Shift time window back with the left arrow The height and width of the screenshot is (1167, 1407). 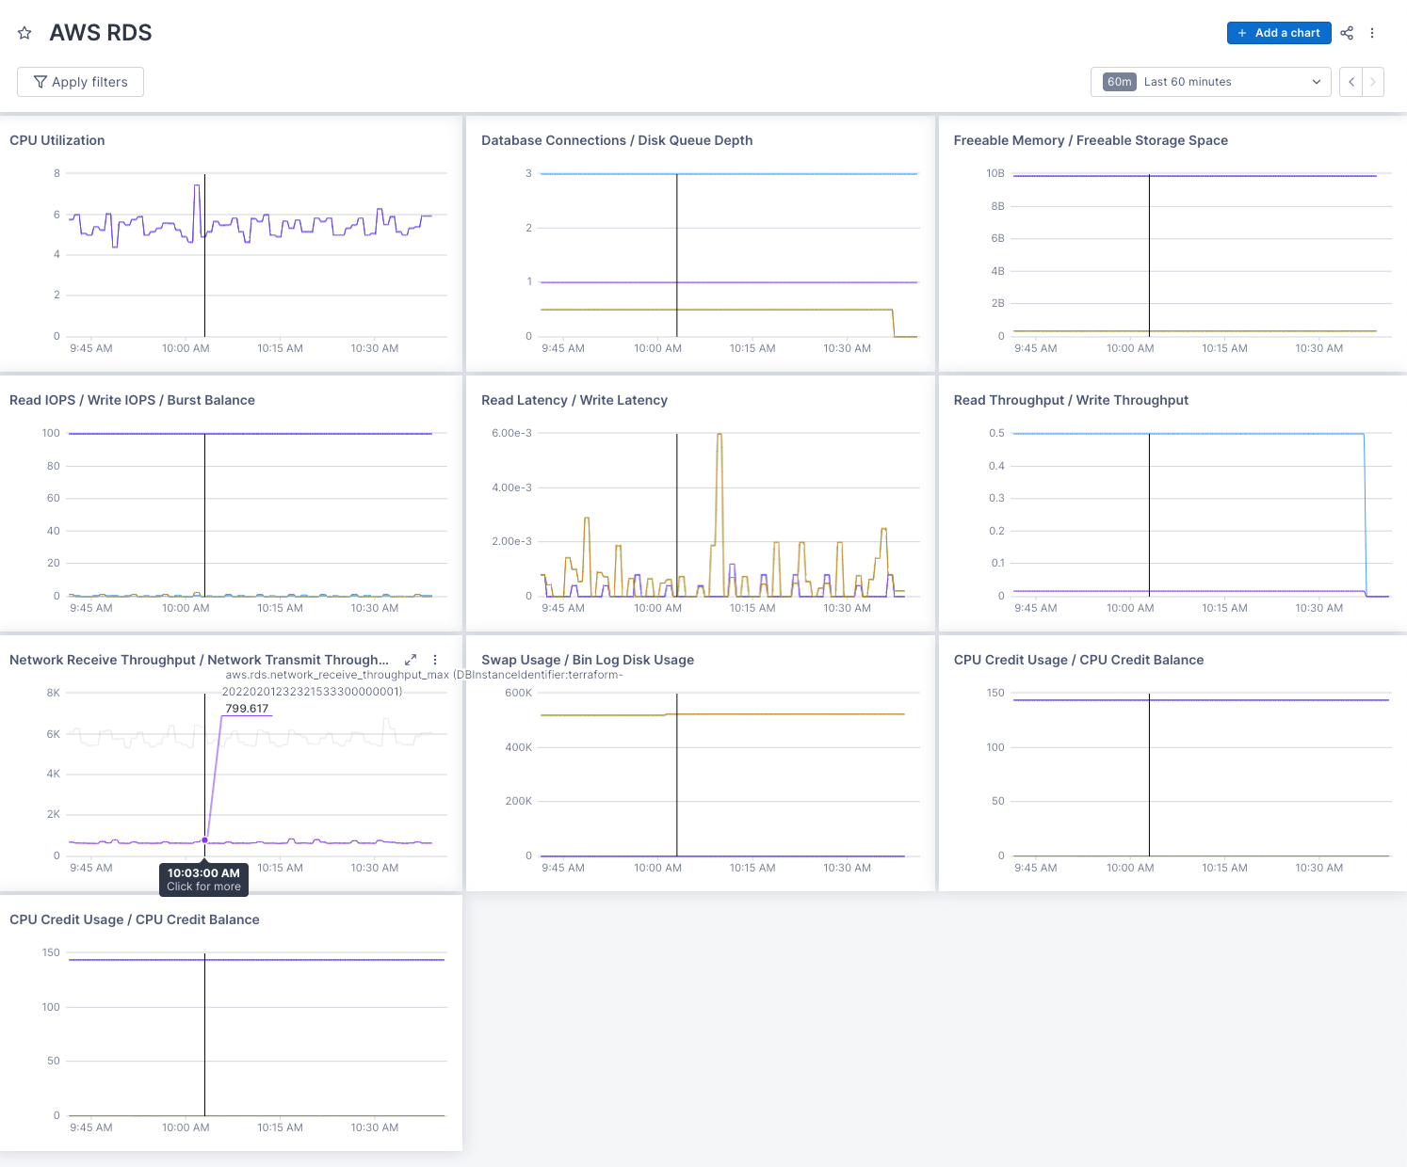pos(1350,82)
